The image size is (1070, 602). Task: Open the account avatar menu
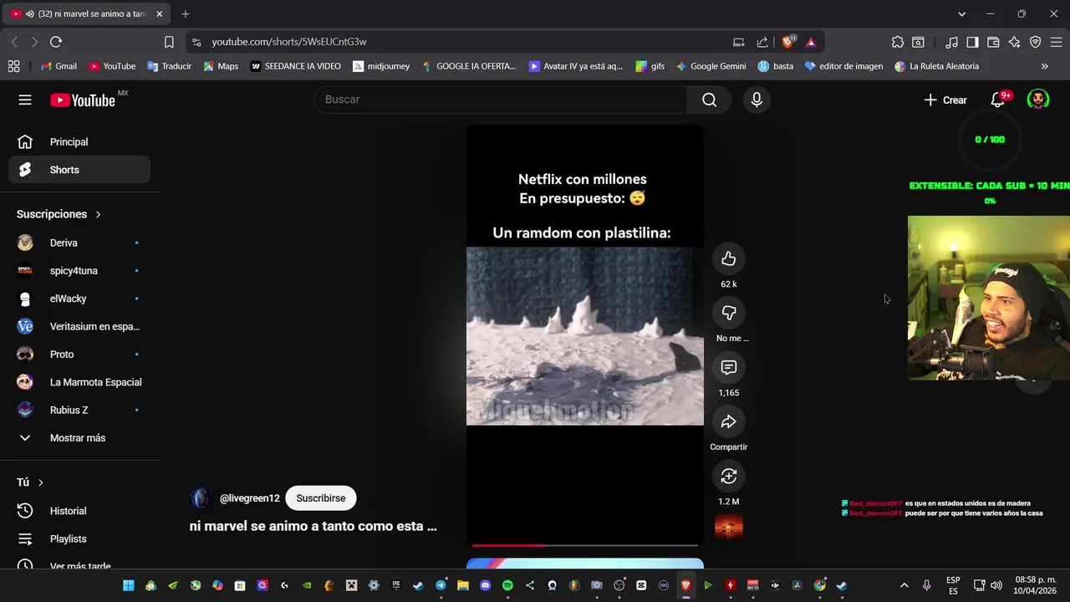point(1038,100)
